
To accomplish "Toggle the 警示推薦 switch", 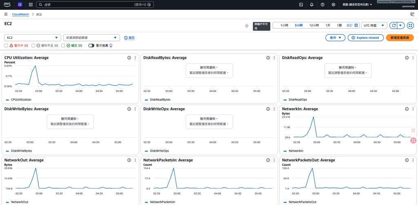I will pyautogui.click(x=91, y=46).
